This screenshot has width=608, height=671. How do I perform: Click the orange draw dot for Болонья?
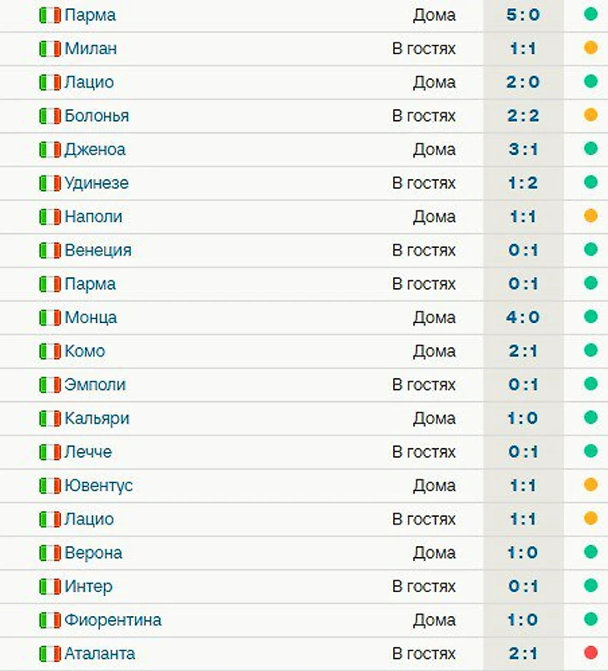pos(591,115)
